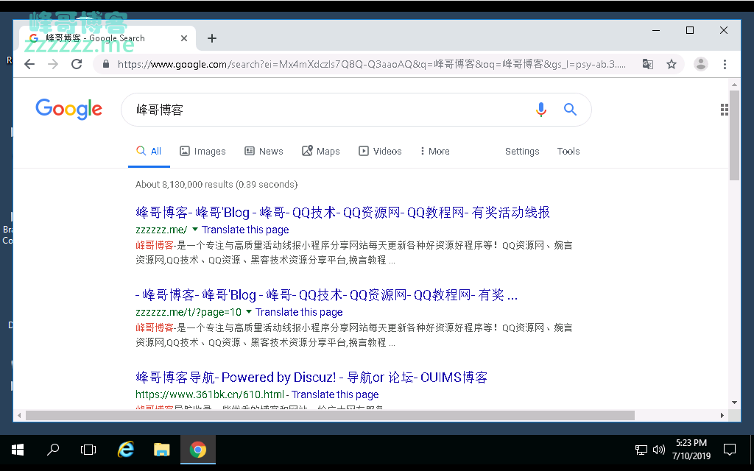Expand options arrow beside zzzzzz.me/t/?page=10

249,312
